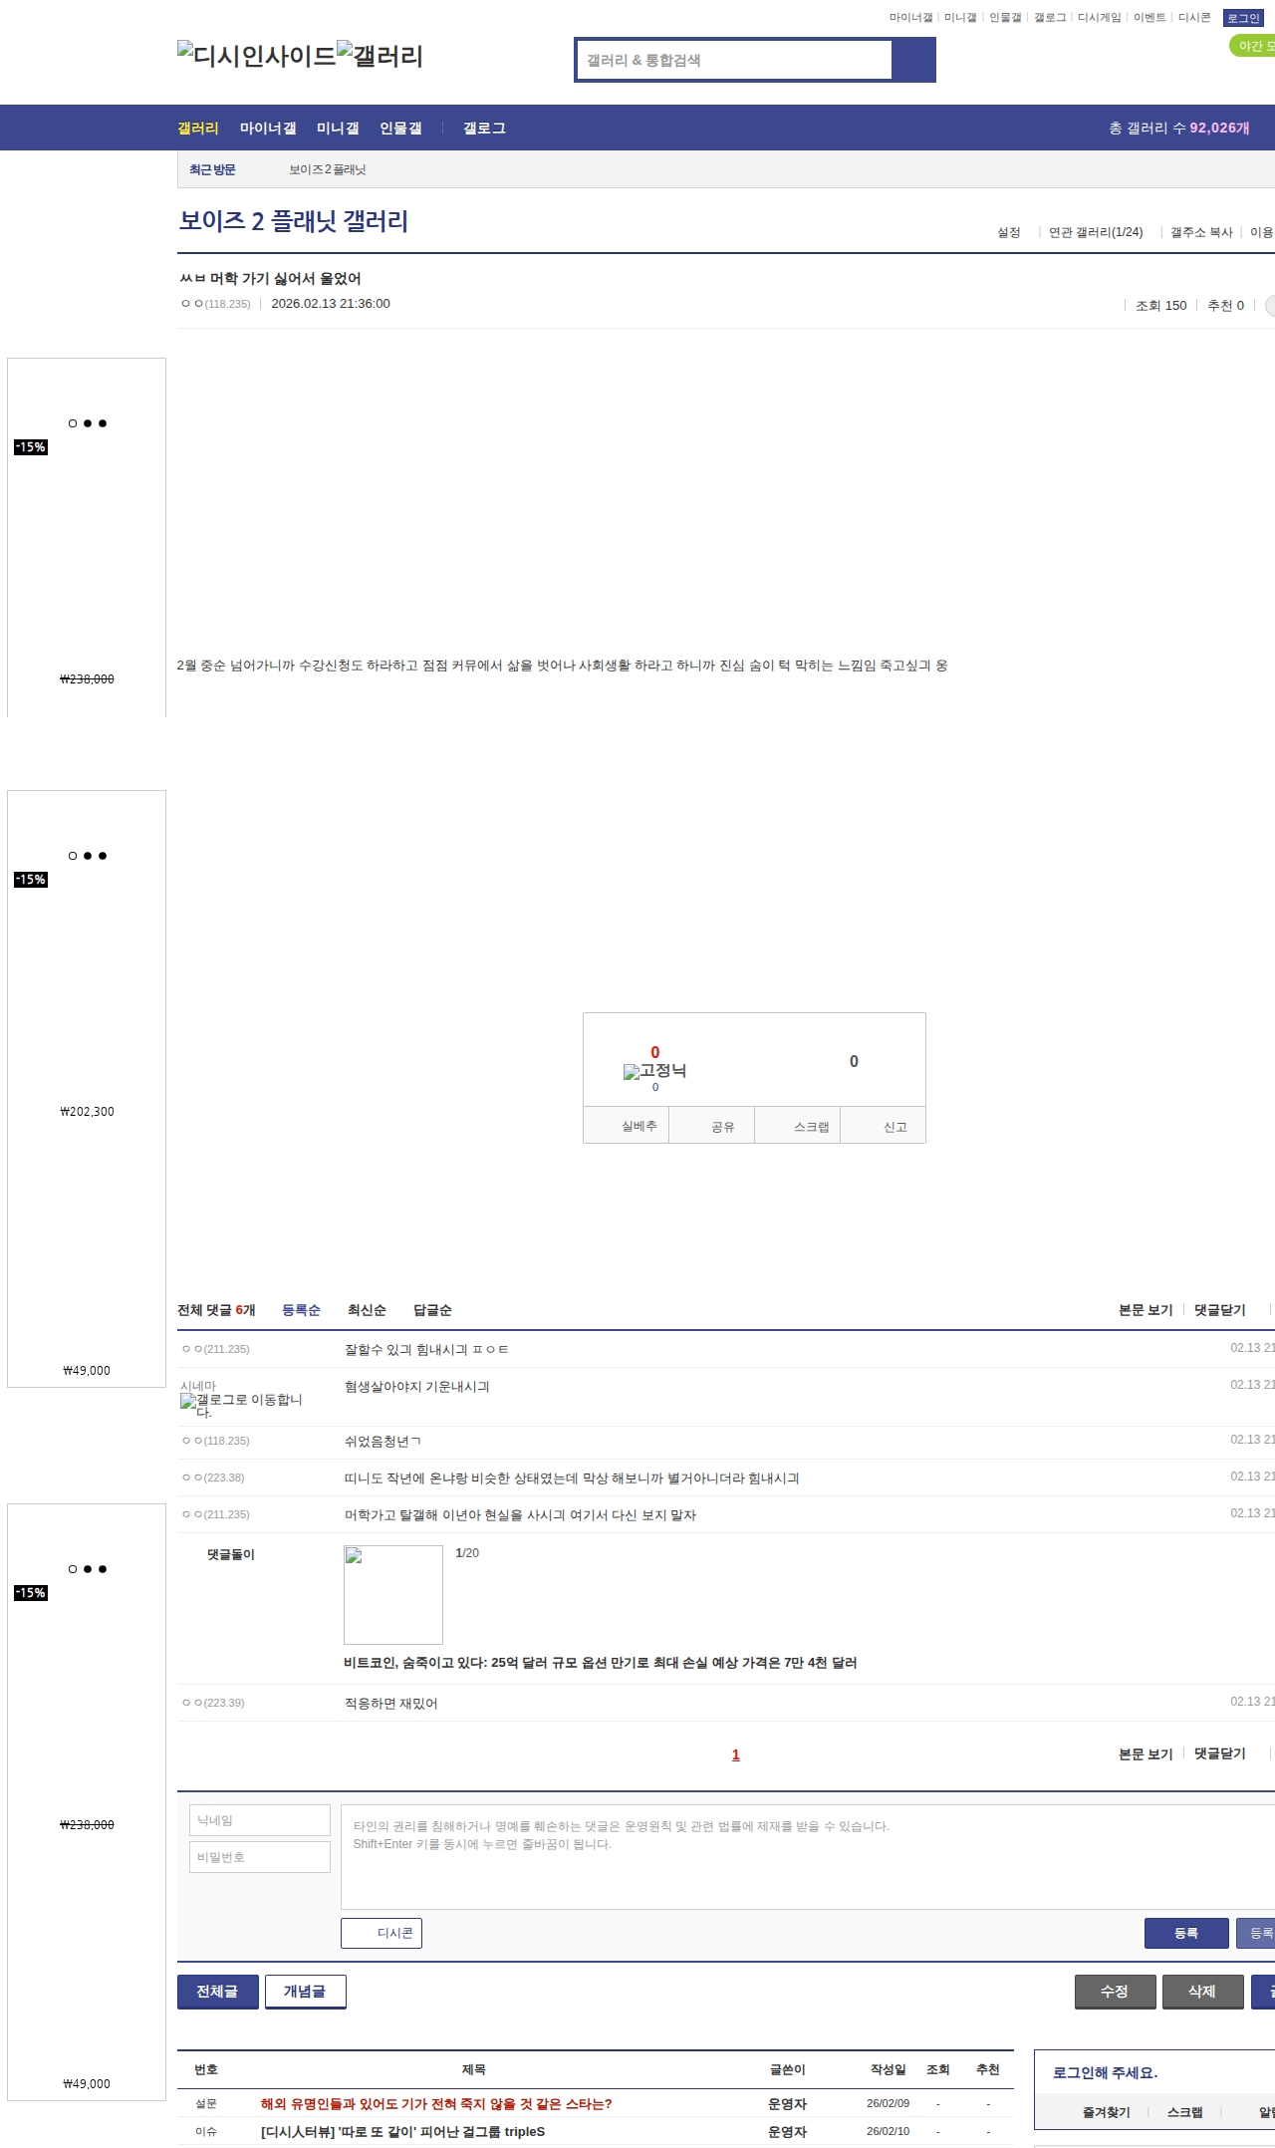The width and height of the screenshot is (1275, 2148).
Task: Click the DCInside logo image
Action: click(x=256, y=56)
